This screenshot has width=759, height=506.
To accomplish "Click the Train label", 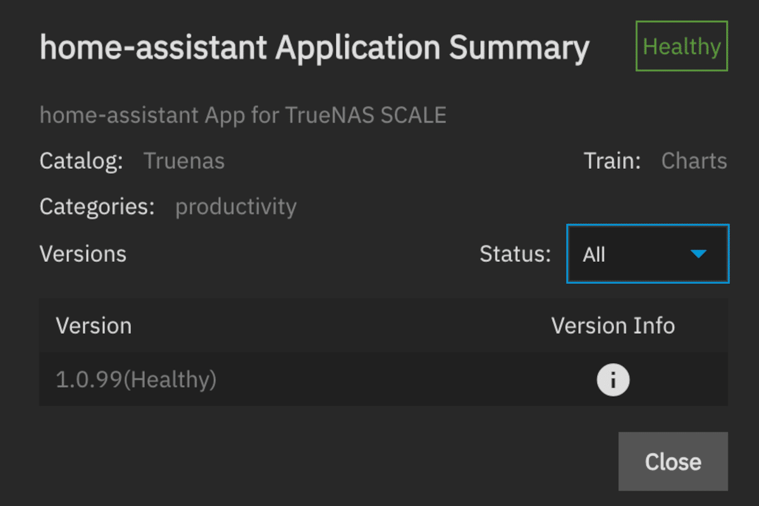I will [612, 161].
